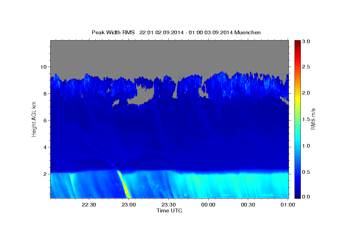Screen dimensions: 357x238
Task: Click the 00:30 time tick label
Action: click(x=248, y=205)
